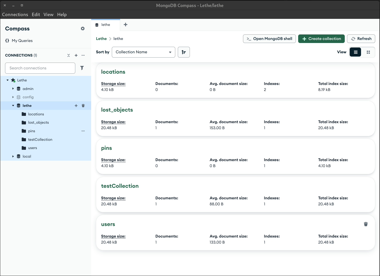The width and height of the screenshot is (380, 276).
Task: Click the 133.00 B average document size
Action: [217, 242]
